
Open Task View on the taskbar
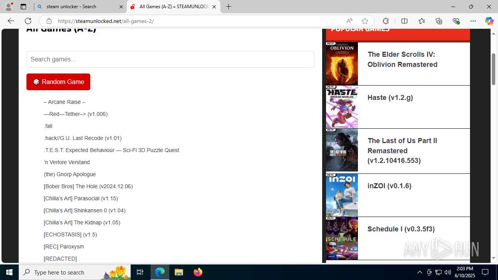point(140,272)
